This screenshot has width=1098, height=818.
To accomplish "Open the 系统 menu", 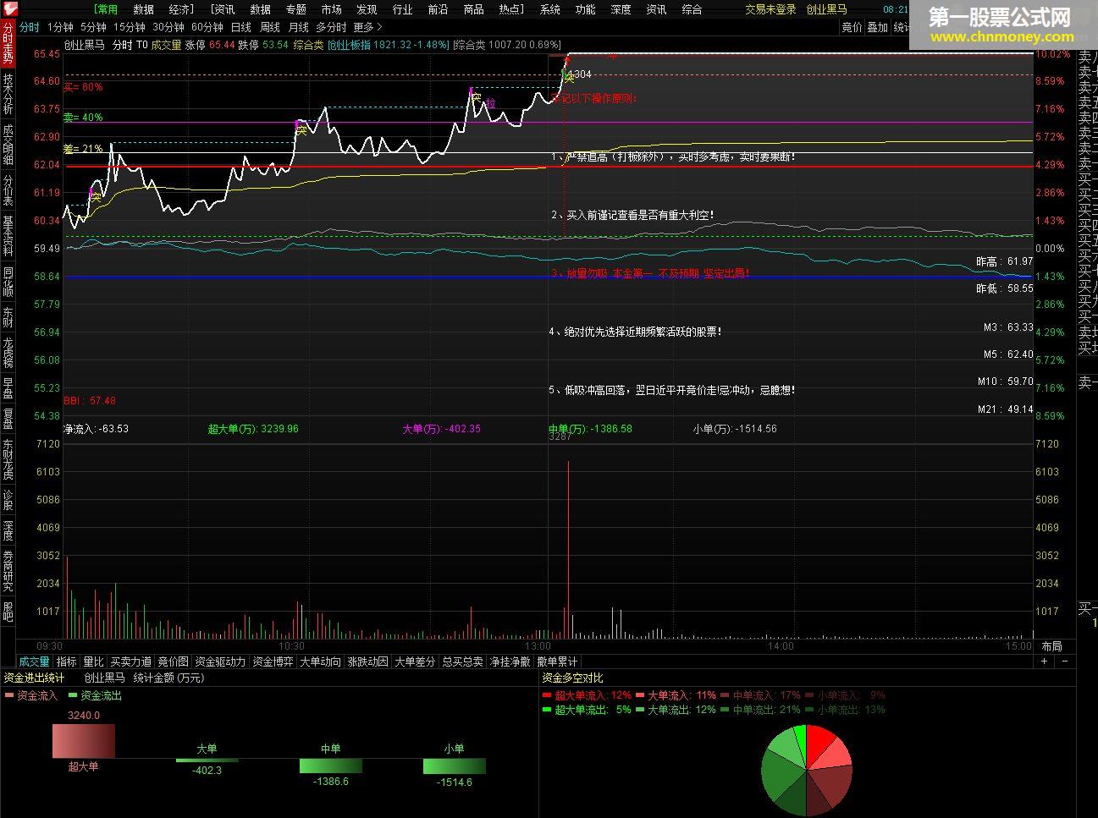I will coord(549,9).
